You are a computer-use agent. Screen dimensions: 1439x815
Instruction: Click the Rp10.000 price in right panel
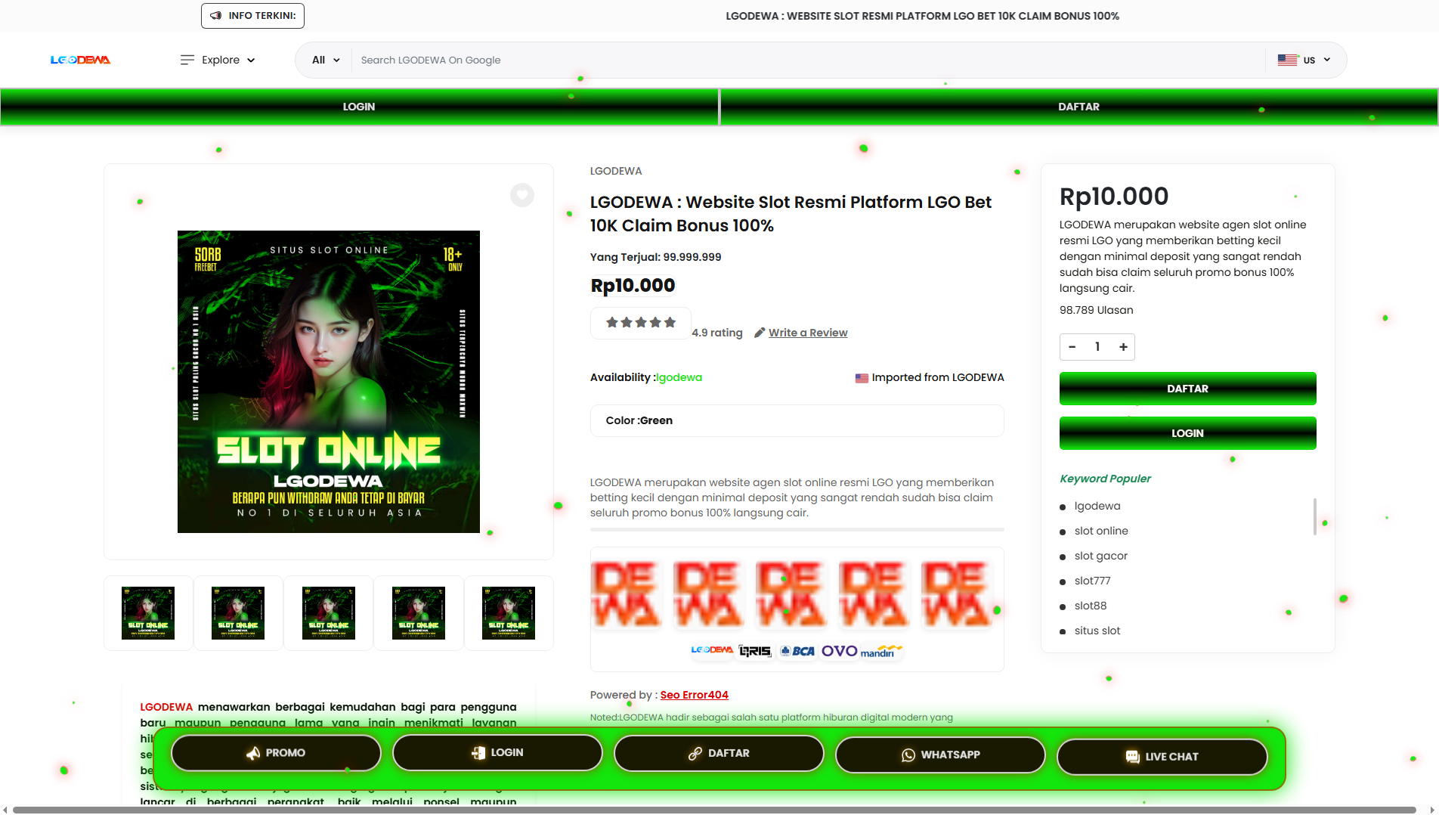click(1114, 197)
